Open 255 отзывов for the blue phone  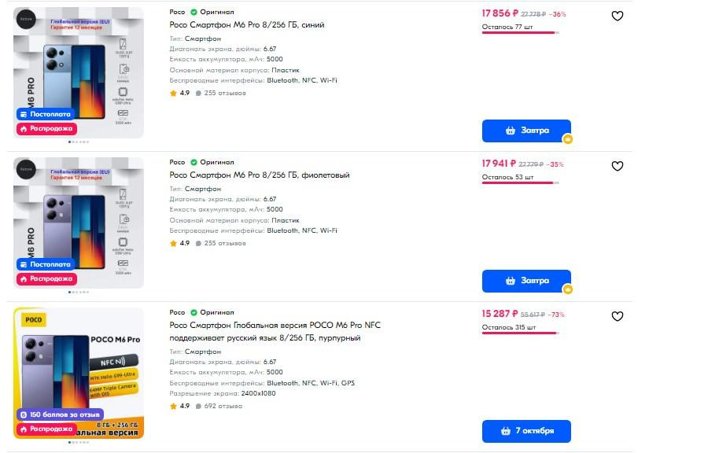click(224, 93)
